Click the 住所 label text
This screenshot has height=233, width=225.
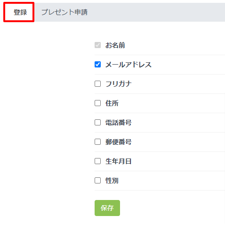112,103
